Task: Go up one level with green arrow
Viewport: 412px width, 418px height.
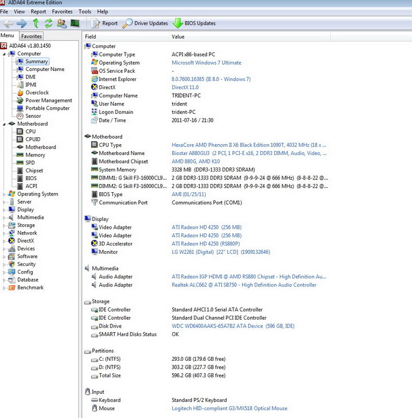Action: [35, 23]
